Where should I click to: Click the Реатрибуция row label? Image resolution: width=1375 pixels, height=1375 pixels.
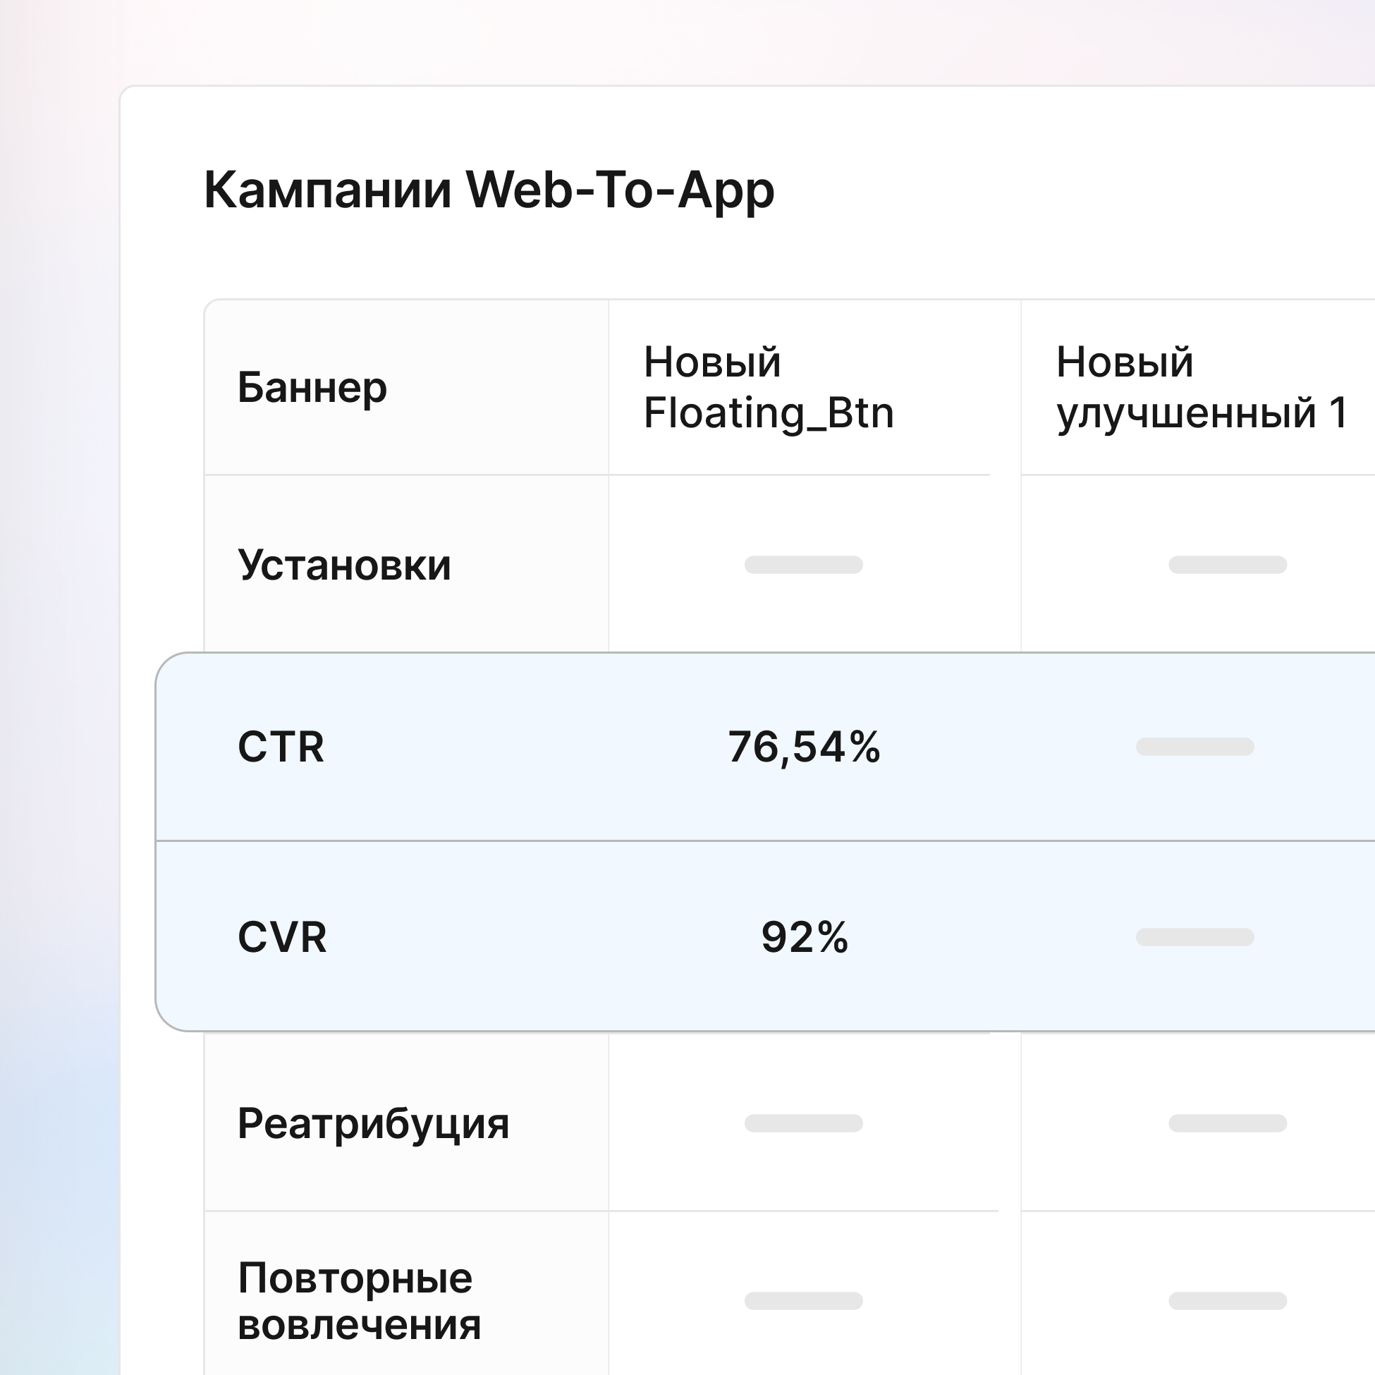click(x=373, y=1124)
